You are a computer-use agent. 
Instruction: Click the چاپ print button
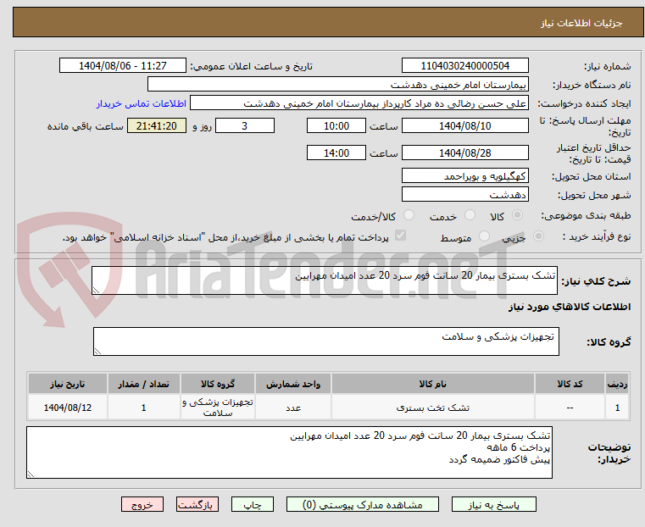coord(253,504)
